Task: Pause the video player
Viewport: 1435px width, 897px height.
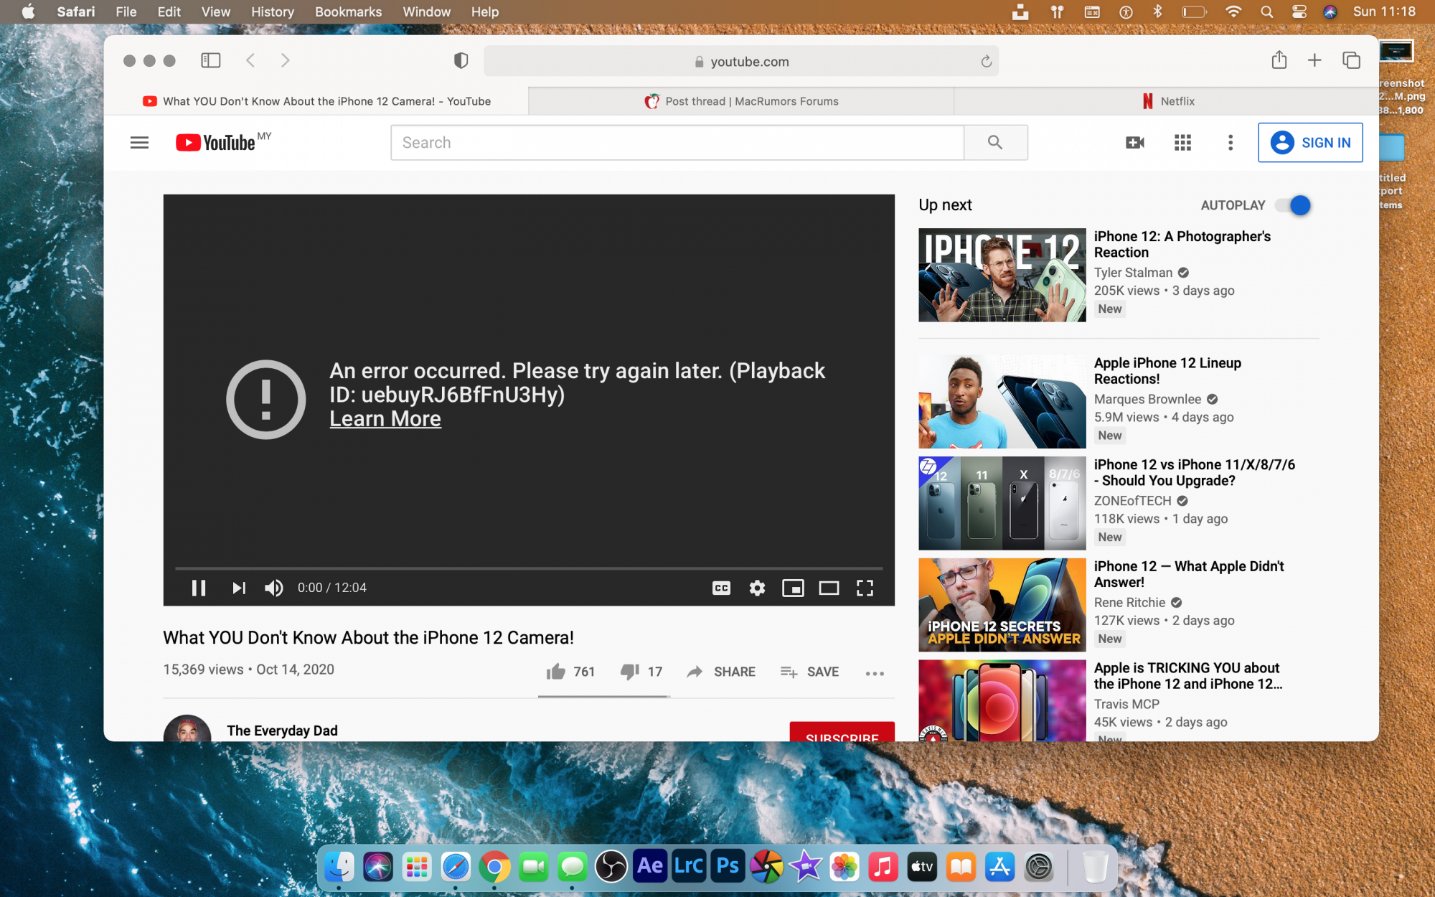Action: point(199,588)
